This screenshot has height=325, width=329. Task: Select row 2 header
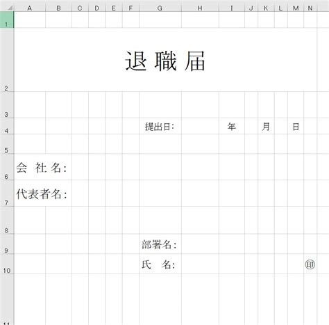tap(7, 60)
